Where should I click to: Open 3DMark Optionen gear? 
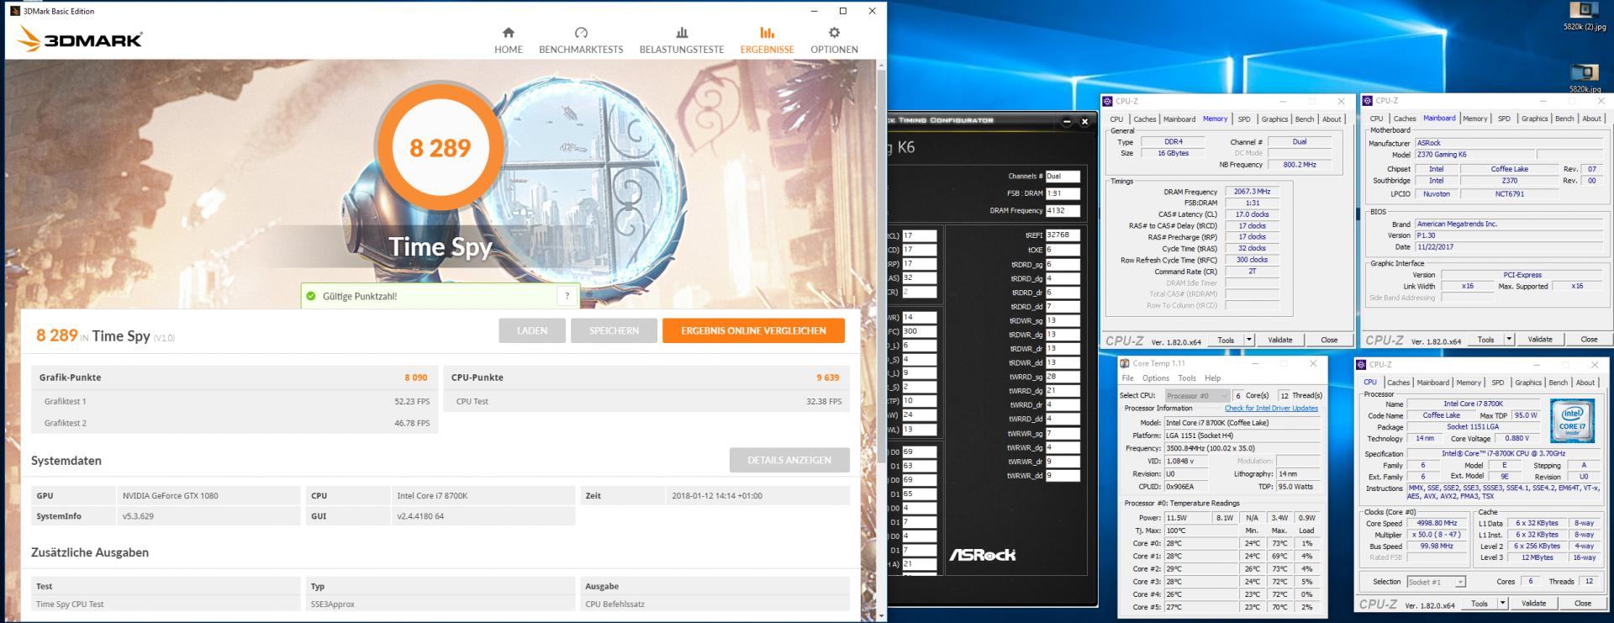point(834,40)
